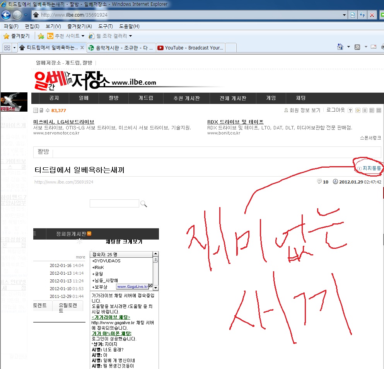Screen dimensions: 384x369
Task: Switch to gallery grid view icon
Action: click(379, 111)
